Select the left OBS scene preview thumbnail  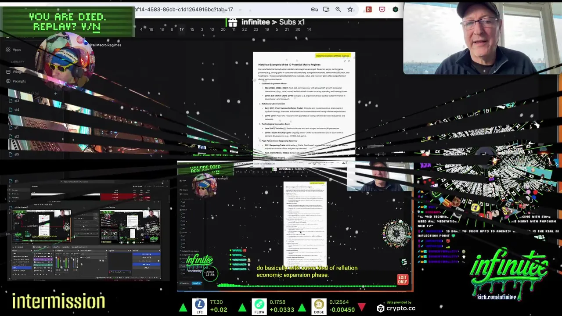click(42, 226)
